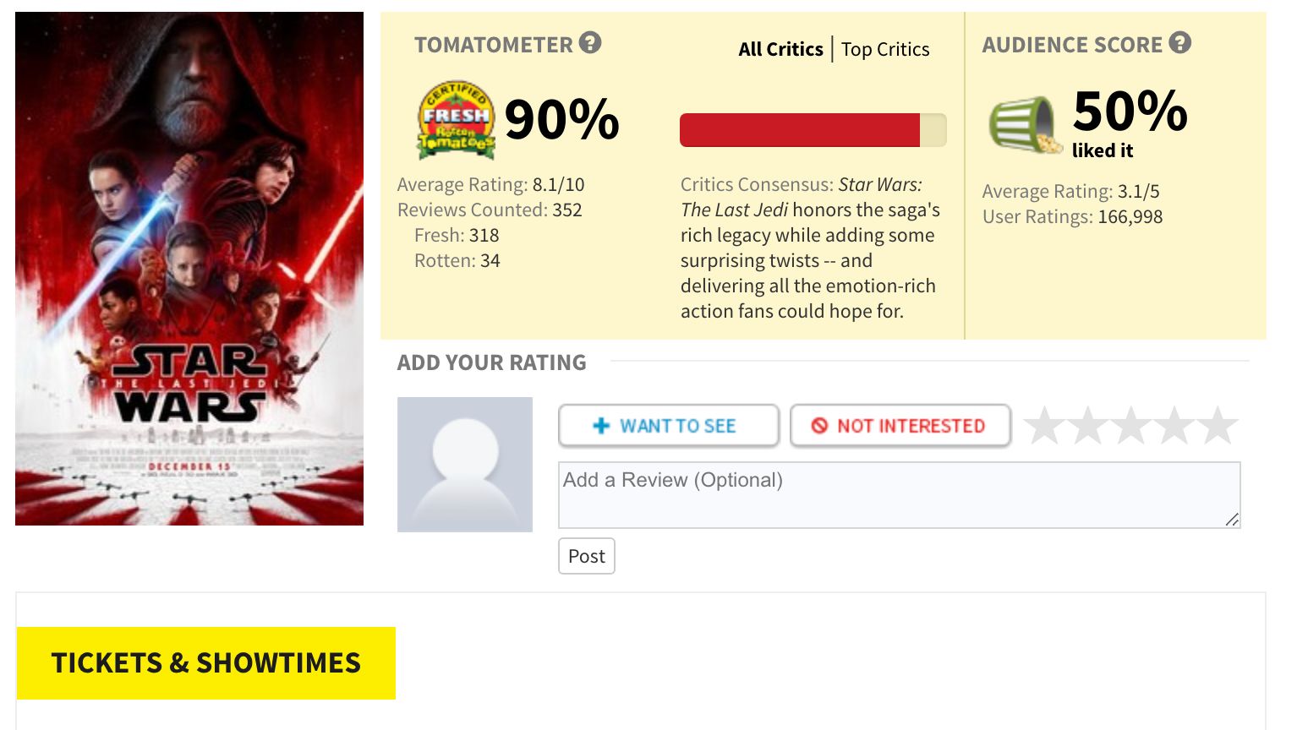
Task: Click the 90% Tomatometer score
Action: 562,120
